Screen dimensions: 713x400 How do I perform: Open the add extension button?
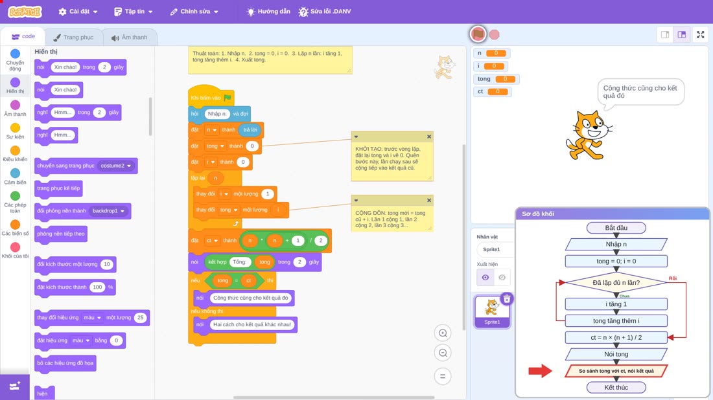(x=14, y=386)
